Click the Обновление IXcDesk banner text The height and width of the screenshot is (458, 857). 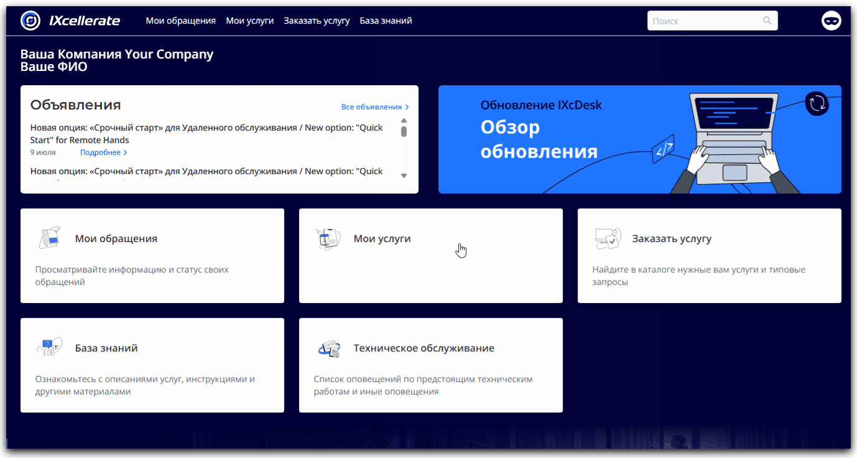point(541,105)
